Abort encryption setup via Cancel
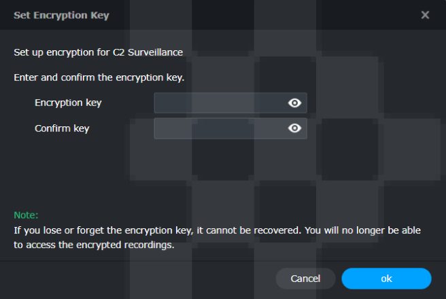This screenshot has width=446, height=299. [305, 279]
